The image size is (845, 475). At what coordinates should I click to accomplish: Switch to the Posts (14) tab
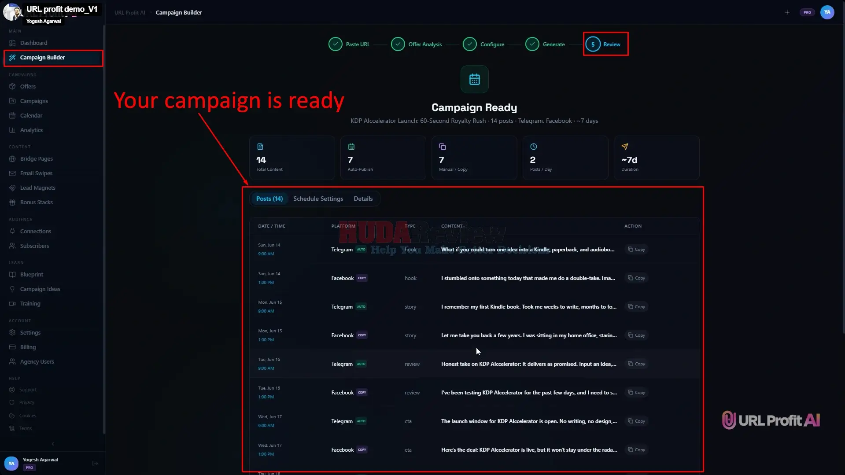coord(269,199)
